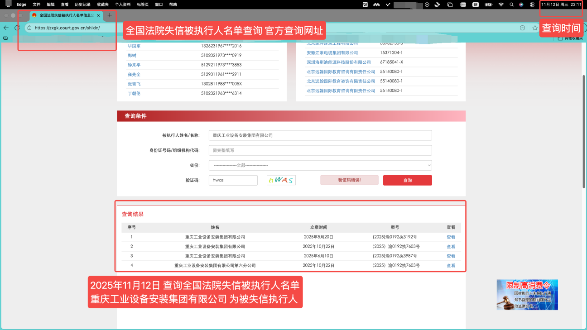Click the red 查询 button

(408, 180)
